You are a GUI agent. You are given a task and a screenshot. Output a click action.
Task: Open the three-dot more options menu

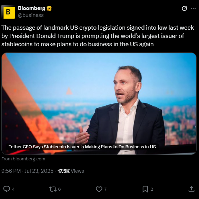coord(193,9)
